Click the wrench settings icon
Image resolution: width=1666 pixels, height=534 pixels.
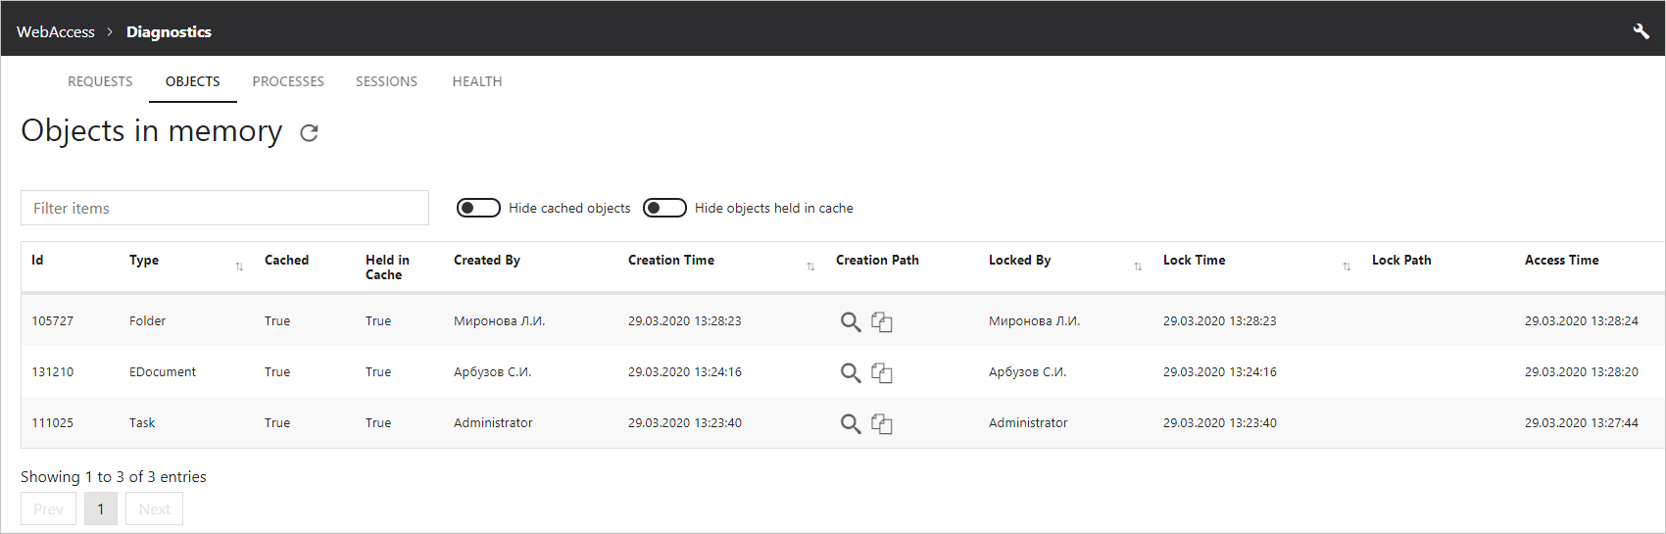tap(1641, 31)
